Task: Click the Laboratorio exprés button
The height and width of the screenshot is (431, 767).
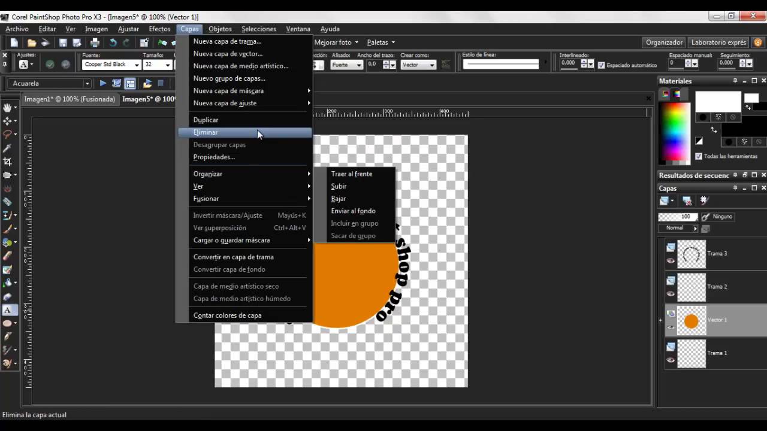Action: tap(718, 43)
